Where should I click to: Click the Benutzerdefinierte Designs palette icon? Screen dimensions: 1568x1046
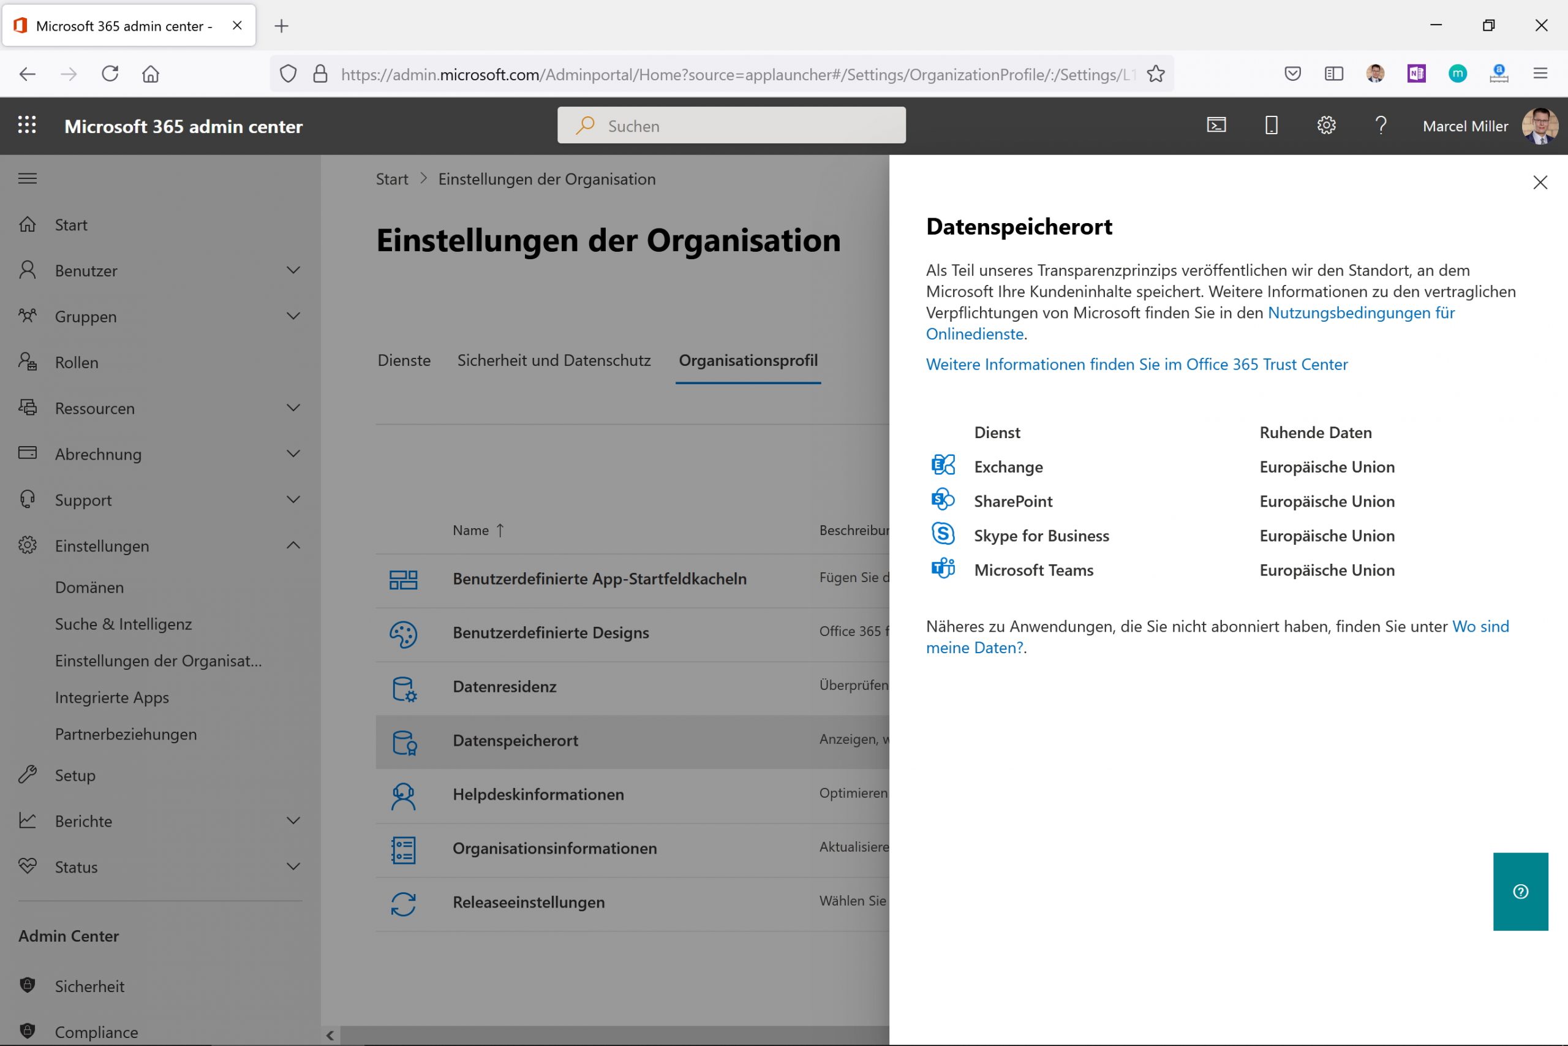pyautogui.click(x=404, y=634)
